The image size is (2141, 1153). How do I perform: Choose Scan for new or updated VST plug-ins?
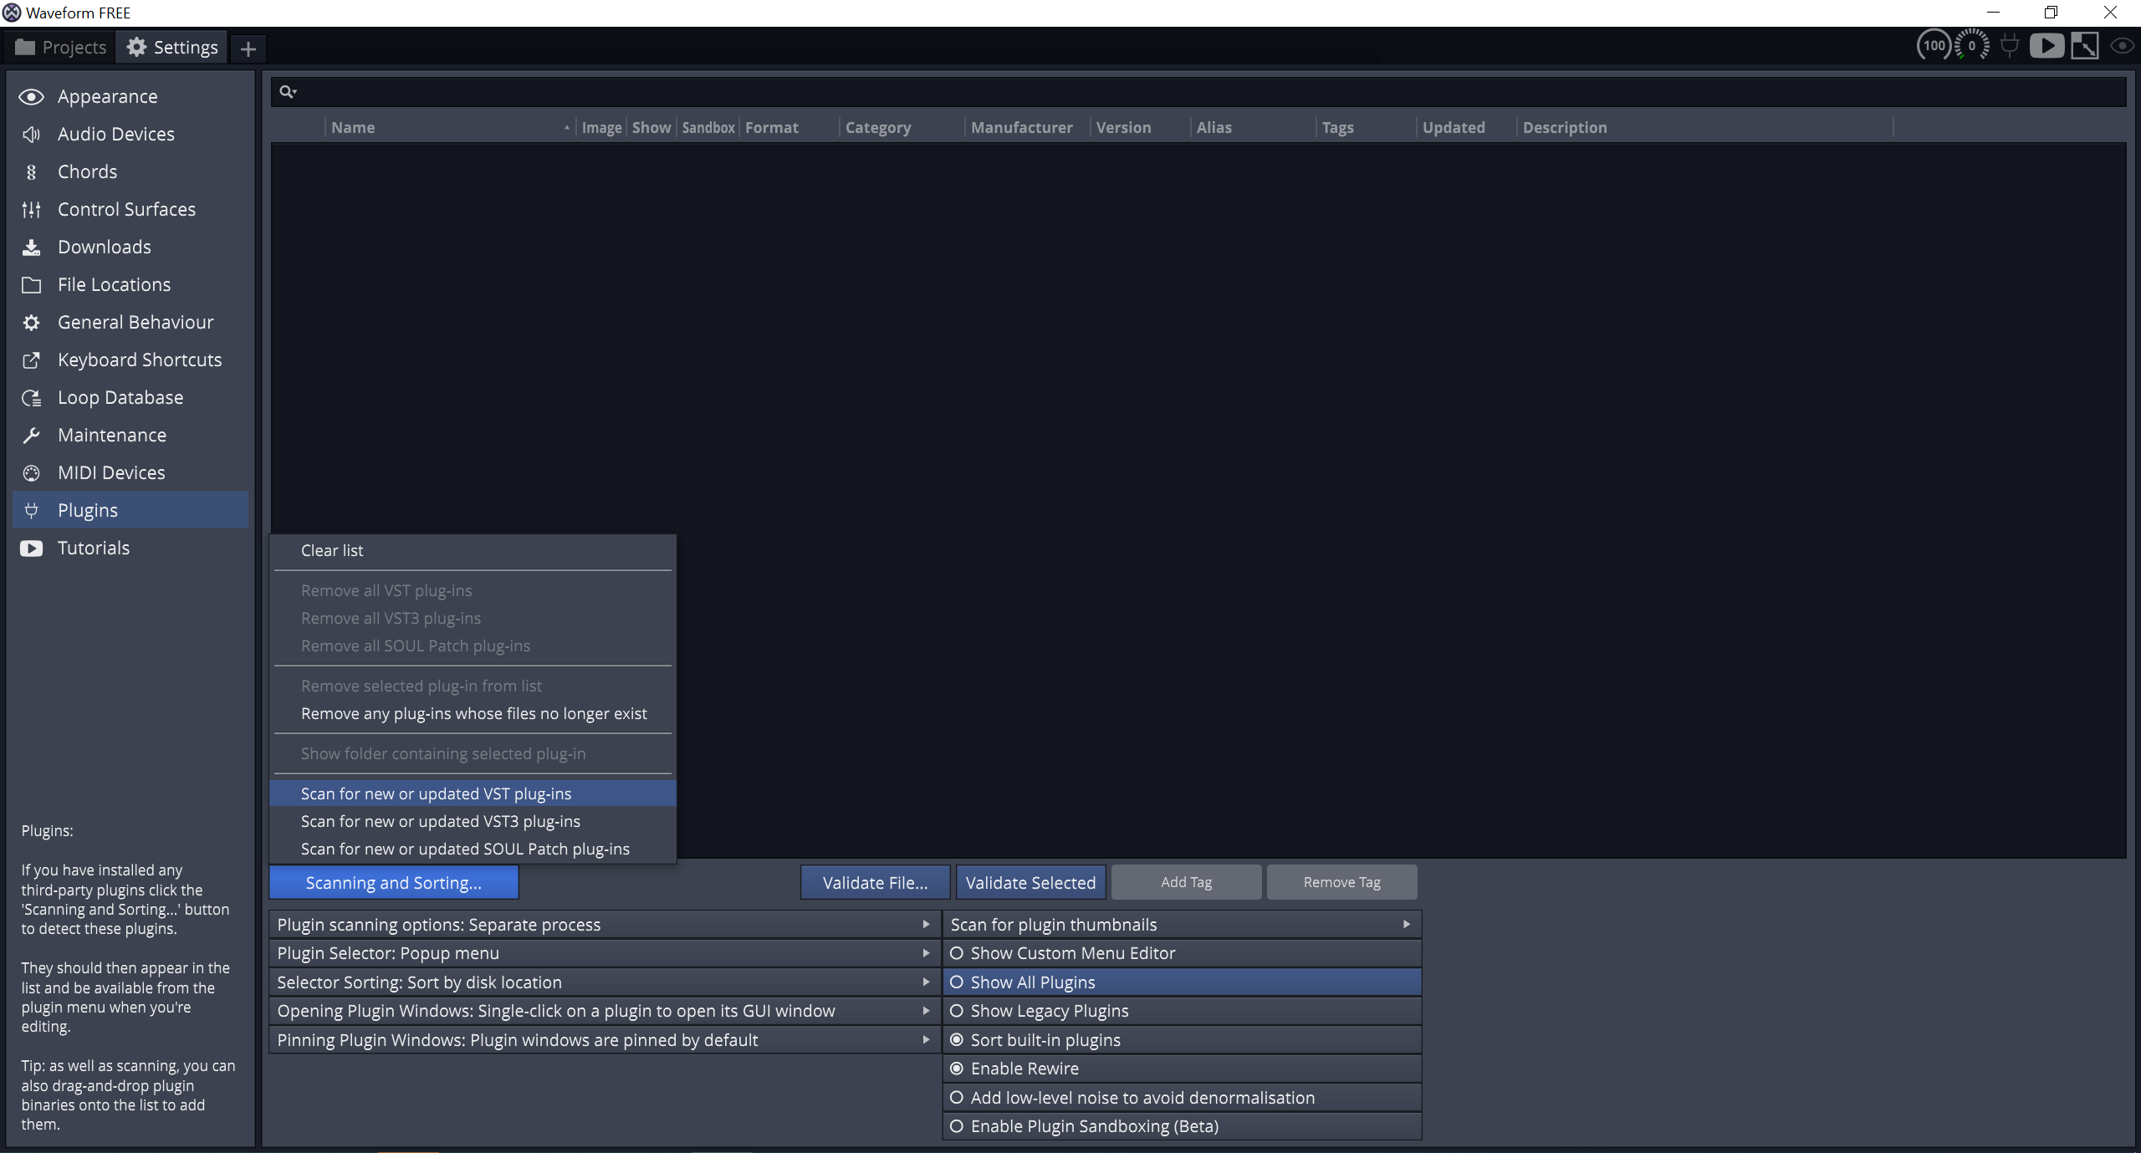[473, 794]
